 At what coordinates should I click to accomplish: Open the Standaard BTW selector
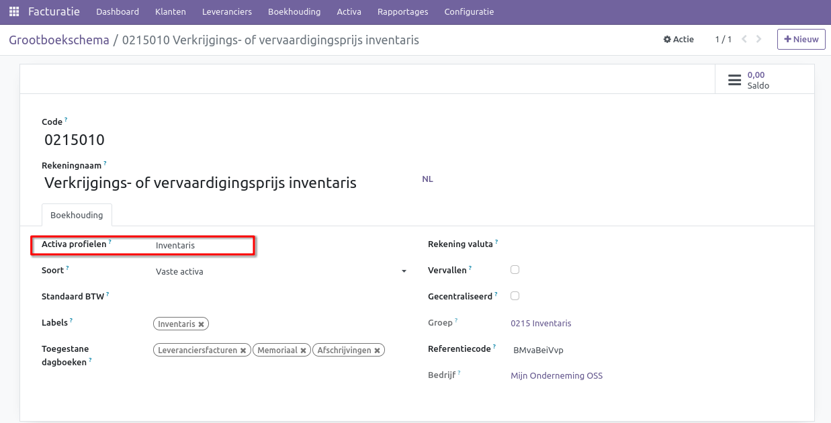(202, 296)
